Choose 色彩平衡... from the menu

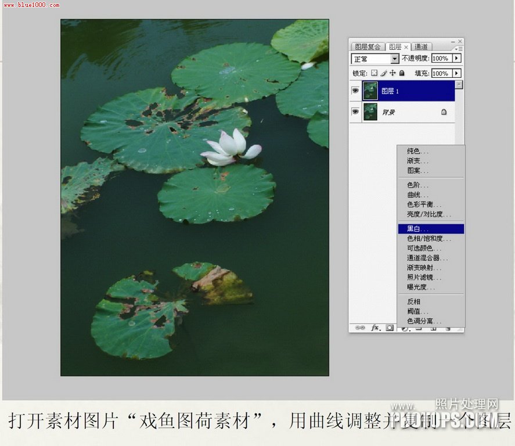[431, 204]
